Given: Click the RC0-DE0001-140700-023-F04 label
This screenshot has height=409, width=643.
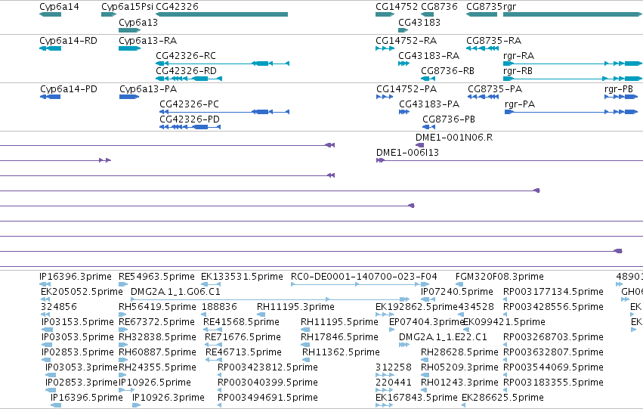Looking at the screenshot, I should [x=363, y=276].
